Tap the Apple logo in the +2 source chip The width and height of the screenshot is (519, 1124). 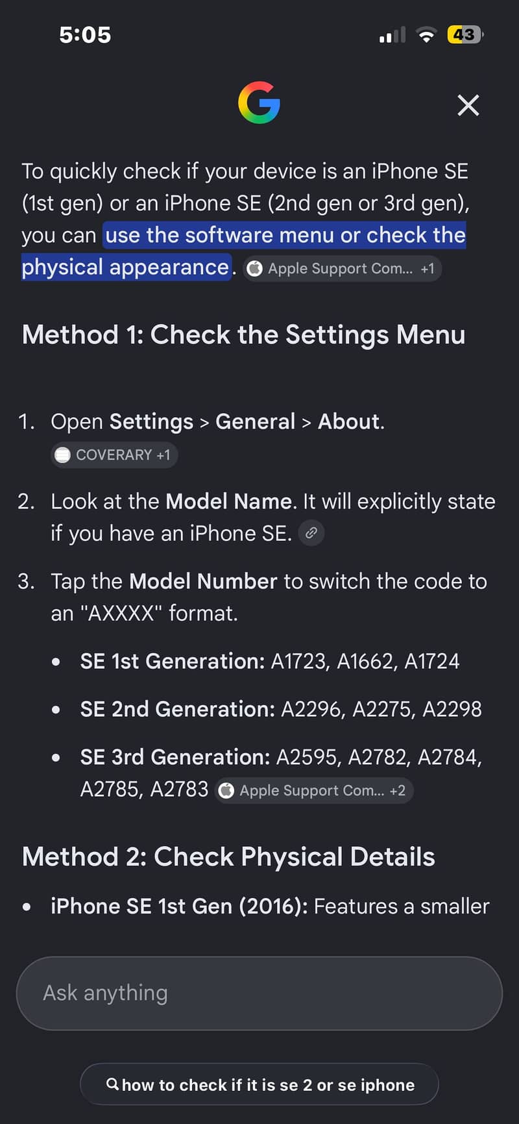coord(226,791)
